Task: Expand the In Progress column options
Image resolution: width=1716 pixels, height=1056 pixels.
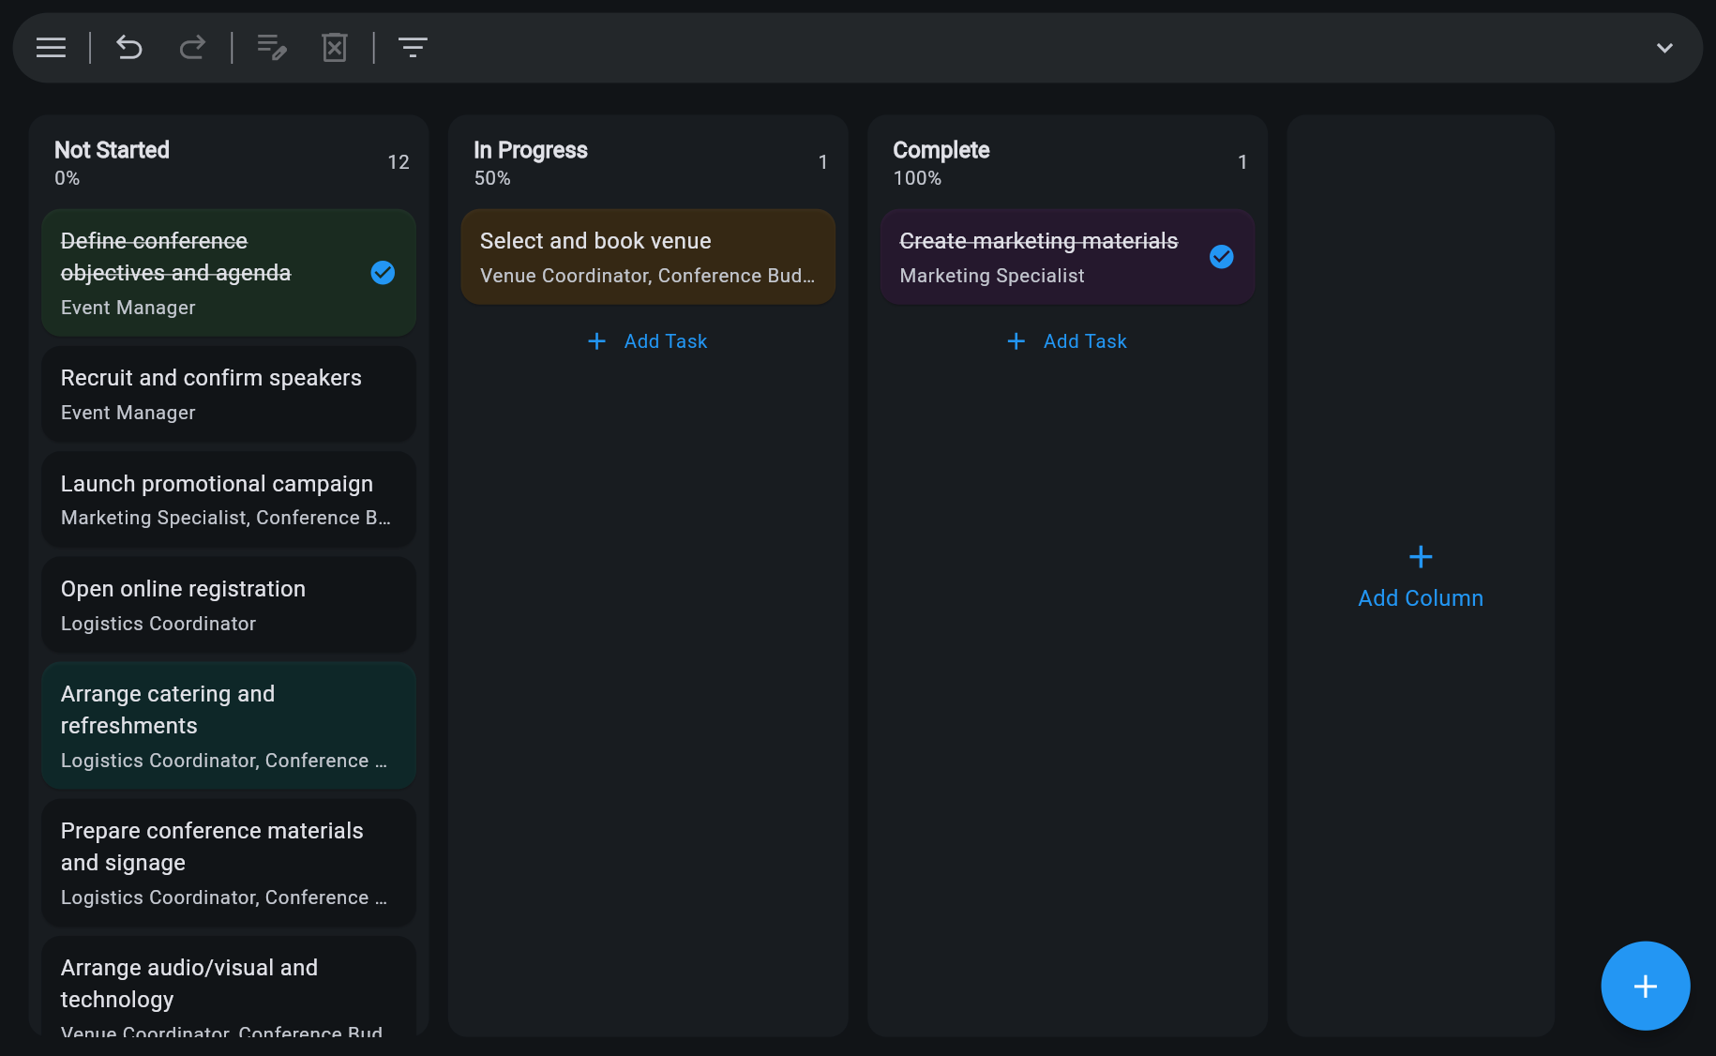Action: [x=531, y=150]
